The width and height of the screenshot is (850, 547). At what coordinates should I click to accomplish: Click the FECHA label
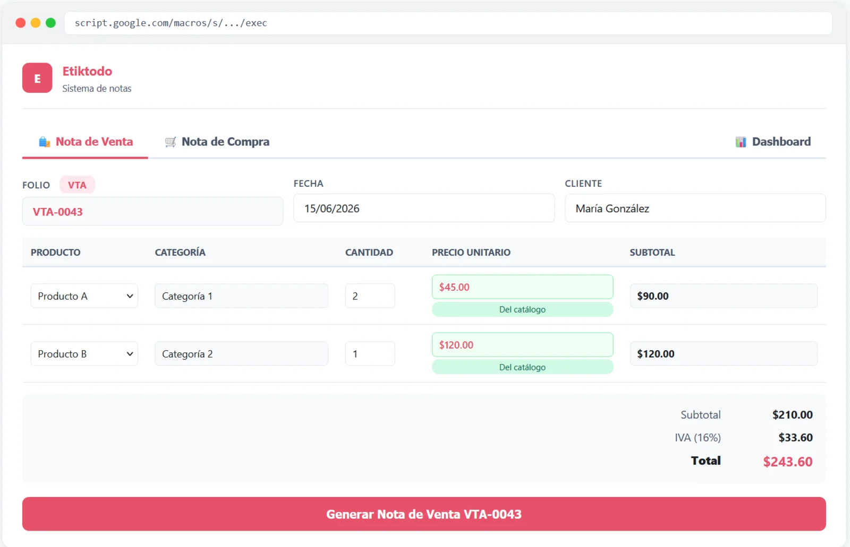(x=309, y=184)
